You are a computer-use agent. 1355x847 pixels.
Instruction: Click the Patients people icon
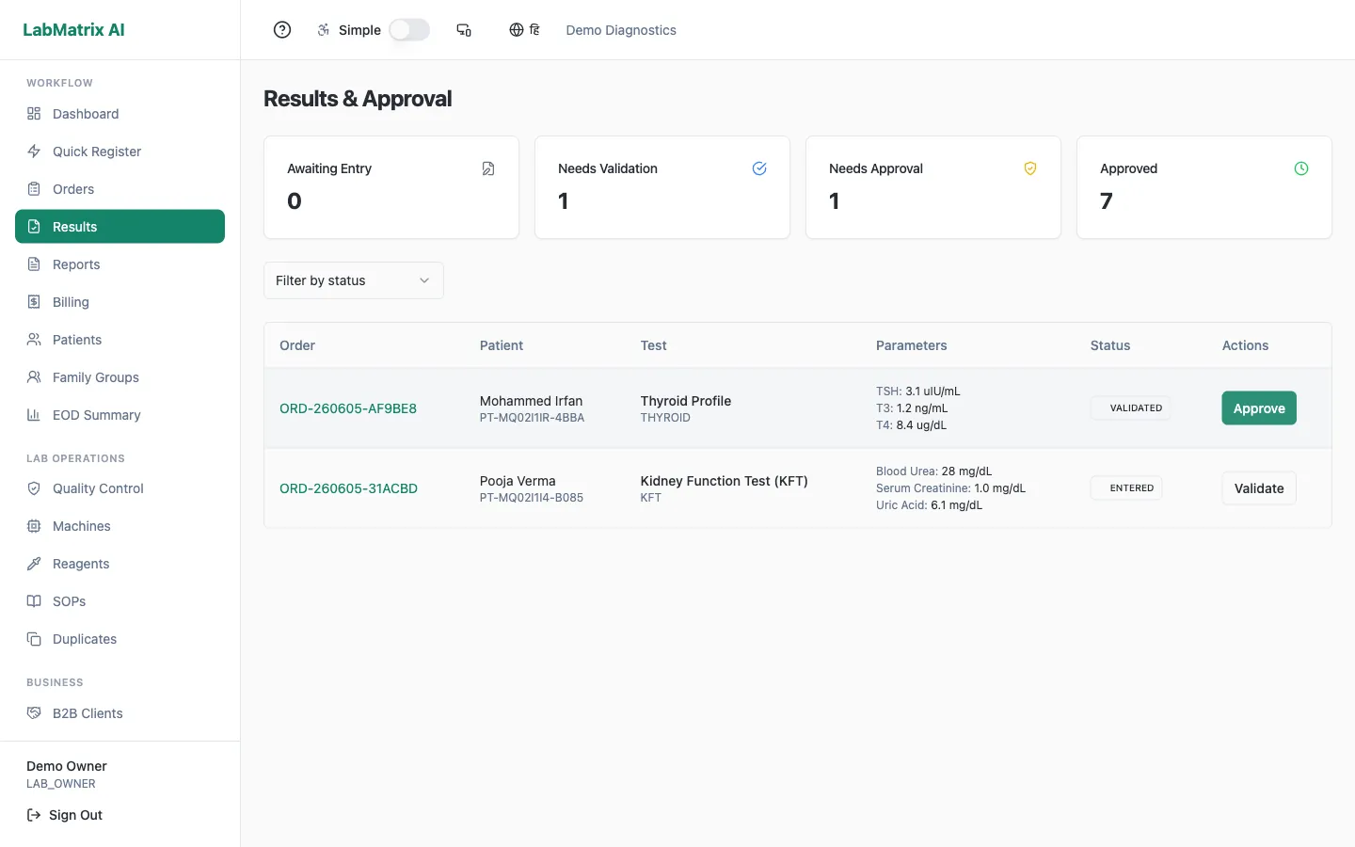34,340
